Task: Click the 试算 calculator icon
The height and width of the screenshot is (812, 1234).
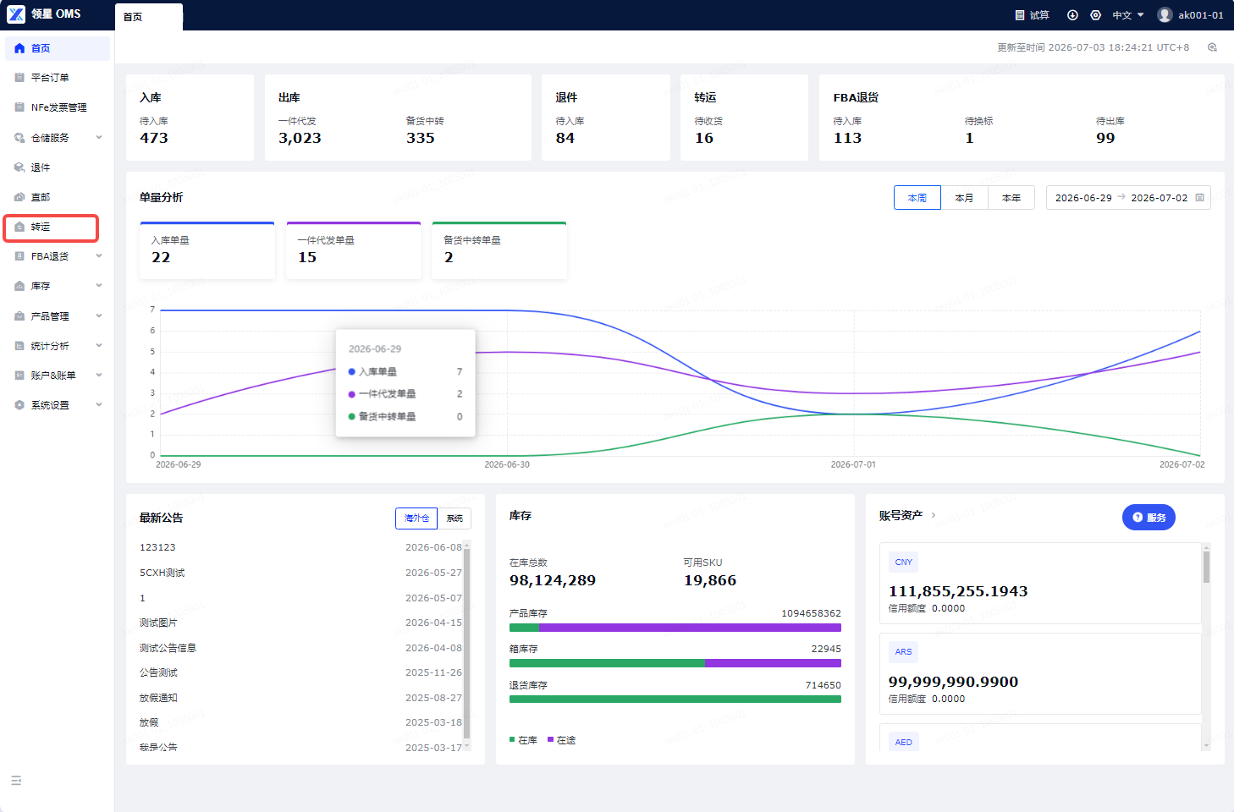Action: pyautogui.click(x=1020, y=15)
